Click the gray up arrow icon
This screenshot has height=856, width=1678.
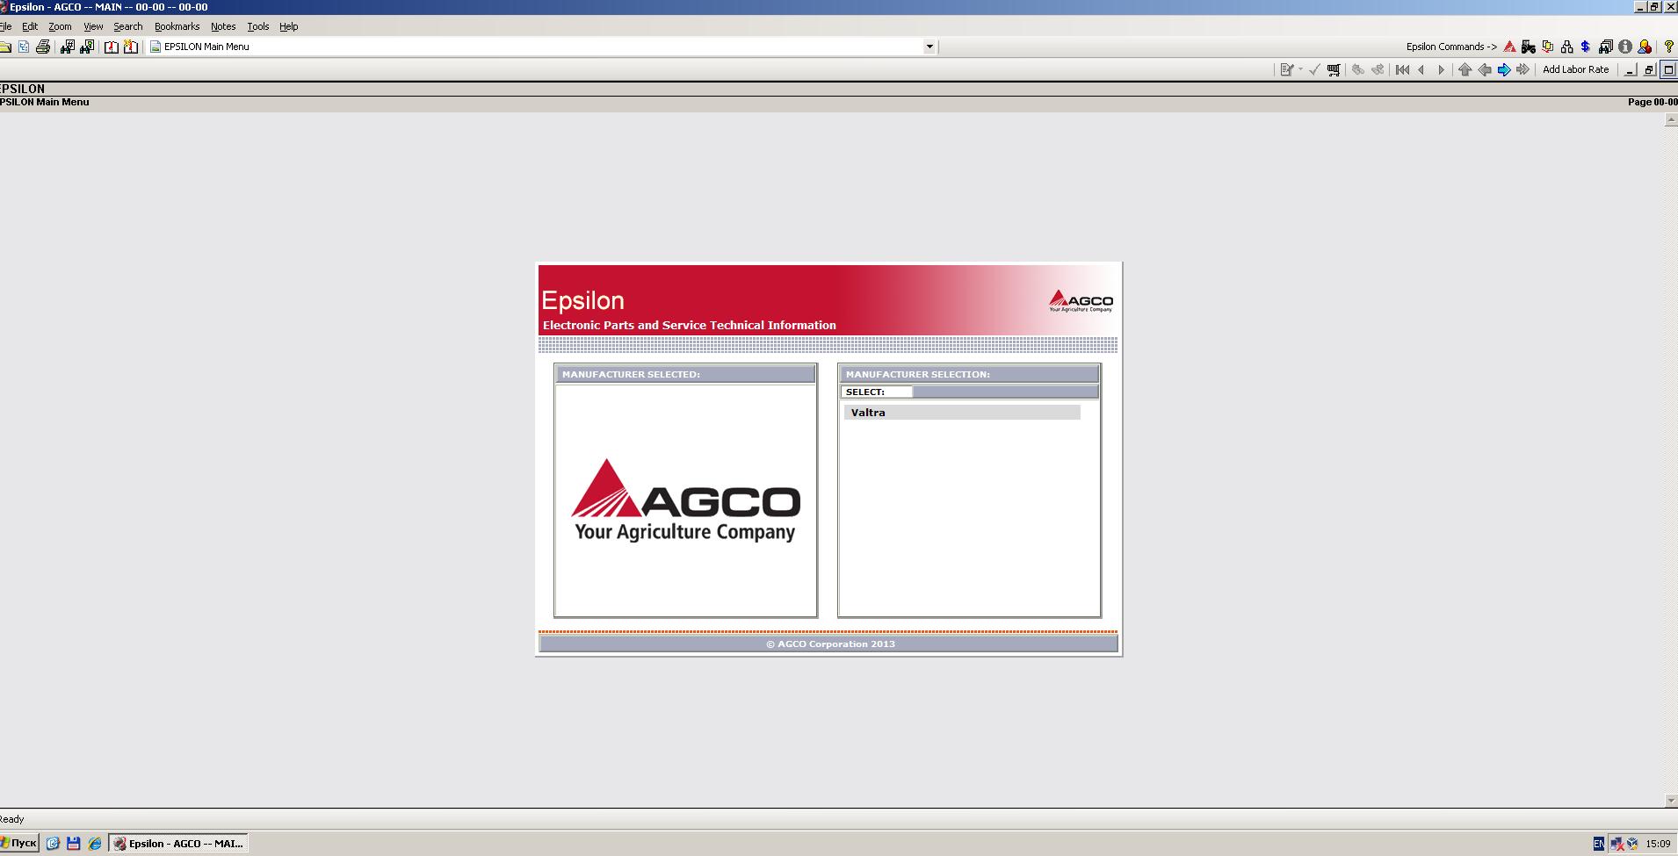[x=1465, y=69]
